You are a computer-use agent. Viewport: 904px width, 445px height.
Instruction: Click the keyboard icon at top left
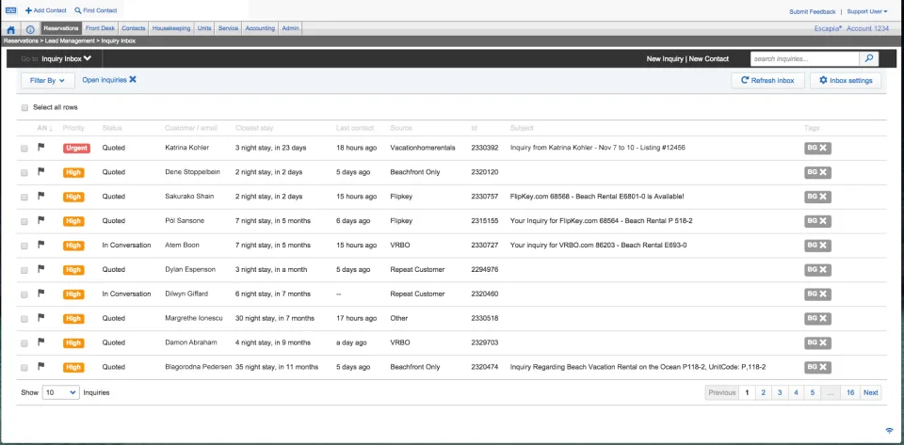pos(11,10)
